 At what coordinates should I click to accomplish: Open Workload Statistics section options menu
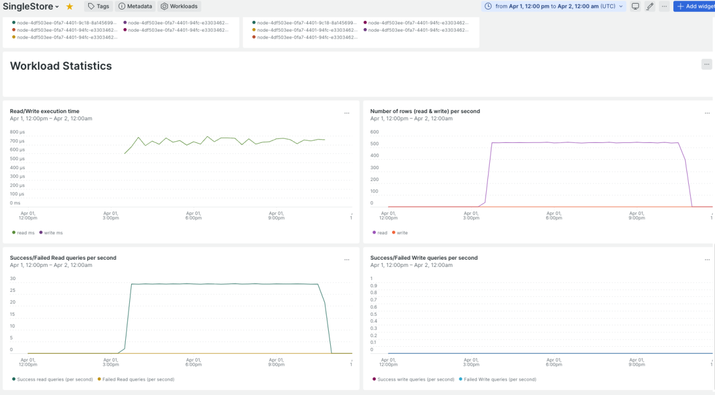coord(707,64)
